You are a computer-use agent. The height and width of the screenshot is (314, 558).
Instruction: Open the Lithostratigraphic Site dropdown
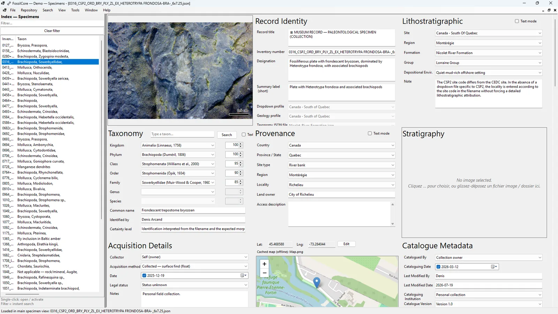489,33
